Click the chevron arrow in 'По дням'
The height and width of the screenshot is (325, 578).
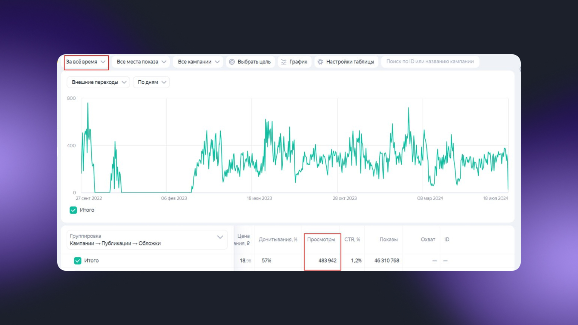point(164,82)
